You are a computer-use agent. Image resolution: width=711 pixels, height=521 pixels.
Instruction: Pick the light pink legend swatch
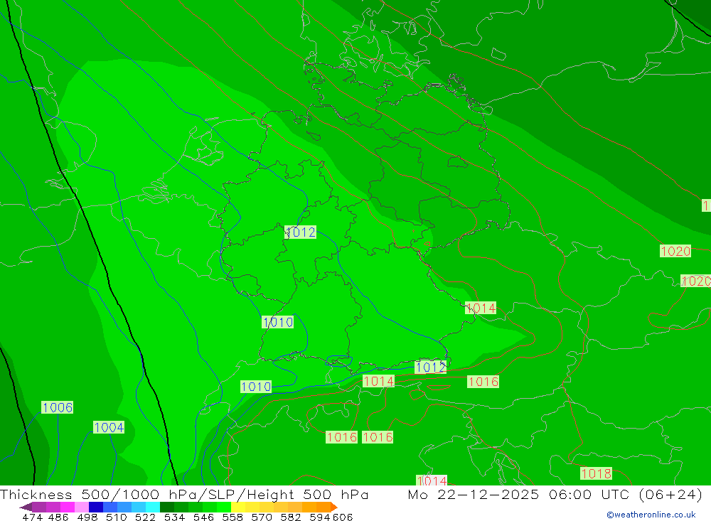[x=82, y=507]
